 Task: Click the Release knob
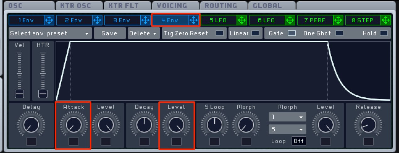(368, 125)
